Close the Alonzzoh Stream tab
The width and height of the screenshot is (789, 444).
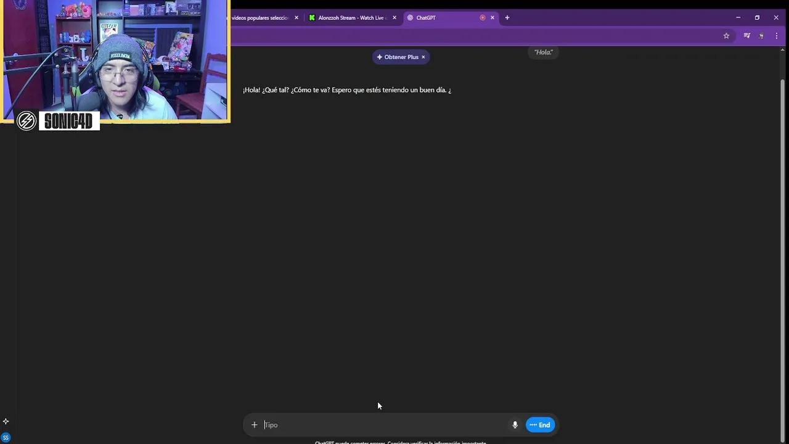tap(394, 18)
